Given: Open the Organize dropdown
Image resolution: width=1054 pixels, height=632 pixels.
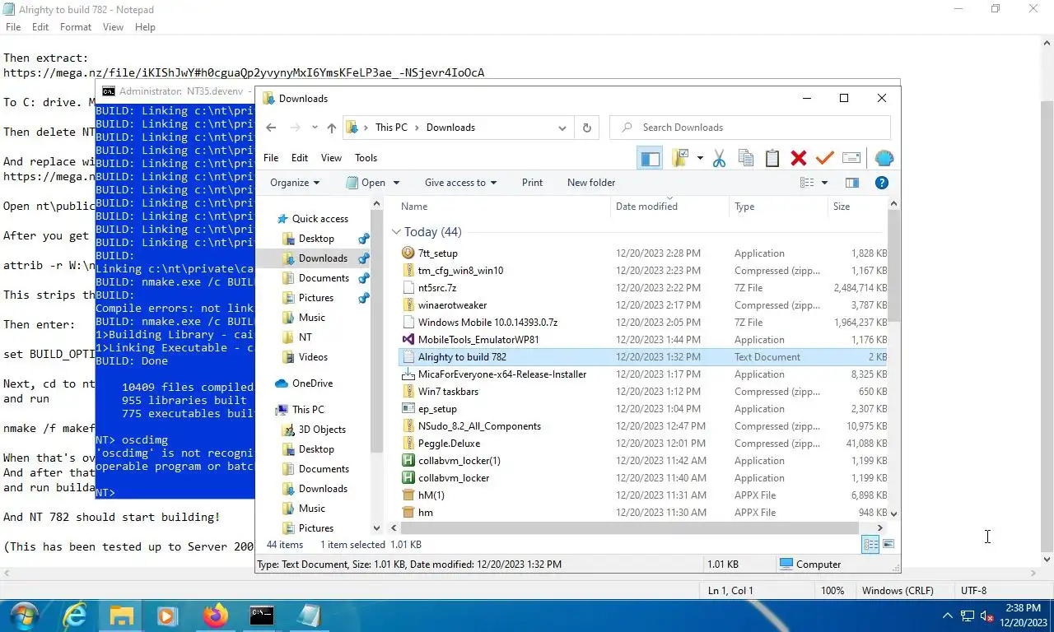Looking at the screenshot, I should (x=295, y=183).
